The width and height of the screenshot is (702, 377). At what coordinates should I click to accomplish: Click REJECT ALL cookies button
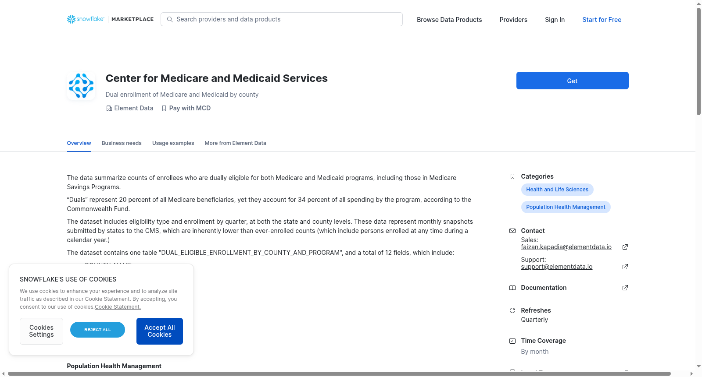click(x=97, y=330)
